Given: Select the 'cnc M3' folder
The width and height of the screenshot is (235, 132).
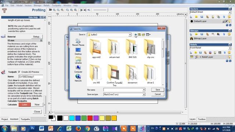Looking at the screenshot, I should pos(96,74).
